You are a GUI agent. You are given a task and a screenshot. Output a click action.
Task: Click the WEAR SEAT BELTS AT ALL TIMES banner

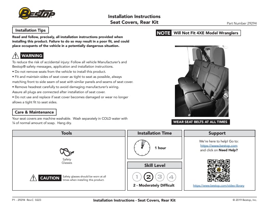click(x=200, y=122)
